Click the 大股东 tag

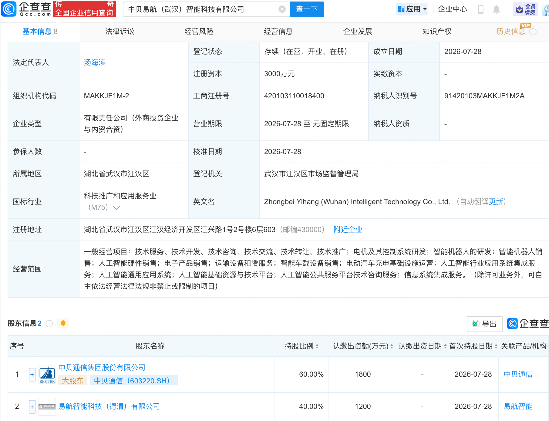coord(72,381)
